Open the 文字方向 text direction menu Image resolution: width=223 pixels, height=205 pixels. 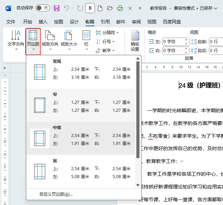[16, 40]
